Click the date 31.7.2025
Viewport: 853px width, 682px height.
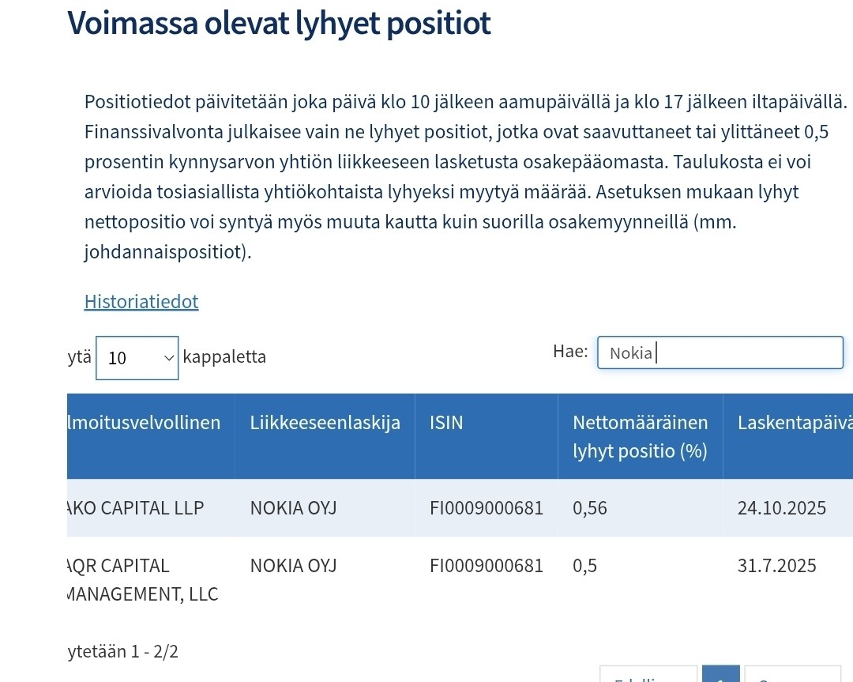pos(776,566)
